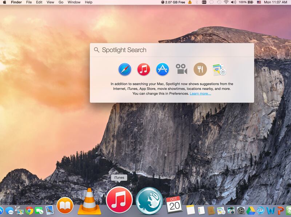Open the volume control in menu bar
Screen dimensions: 291x217
pyautogui.click(x=234, y=2)
